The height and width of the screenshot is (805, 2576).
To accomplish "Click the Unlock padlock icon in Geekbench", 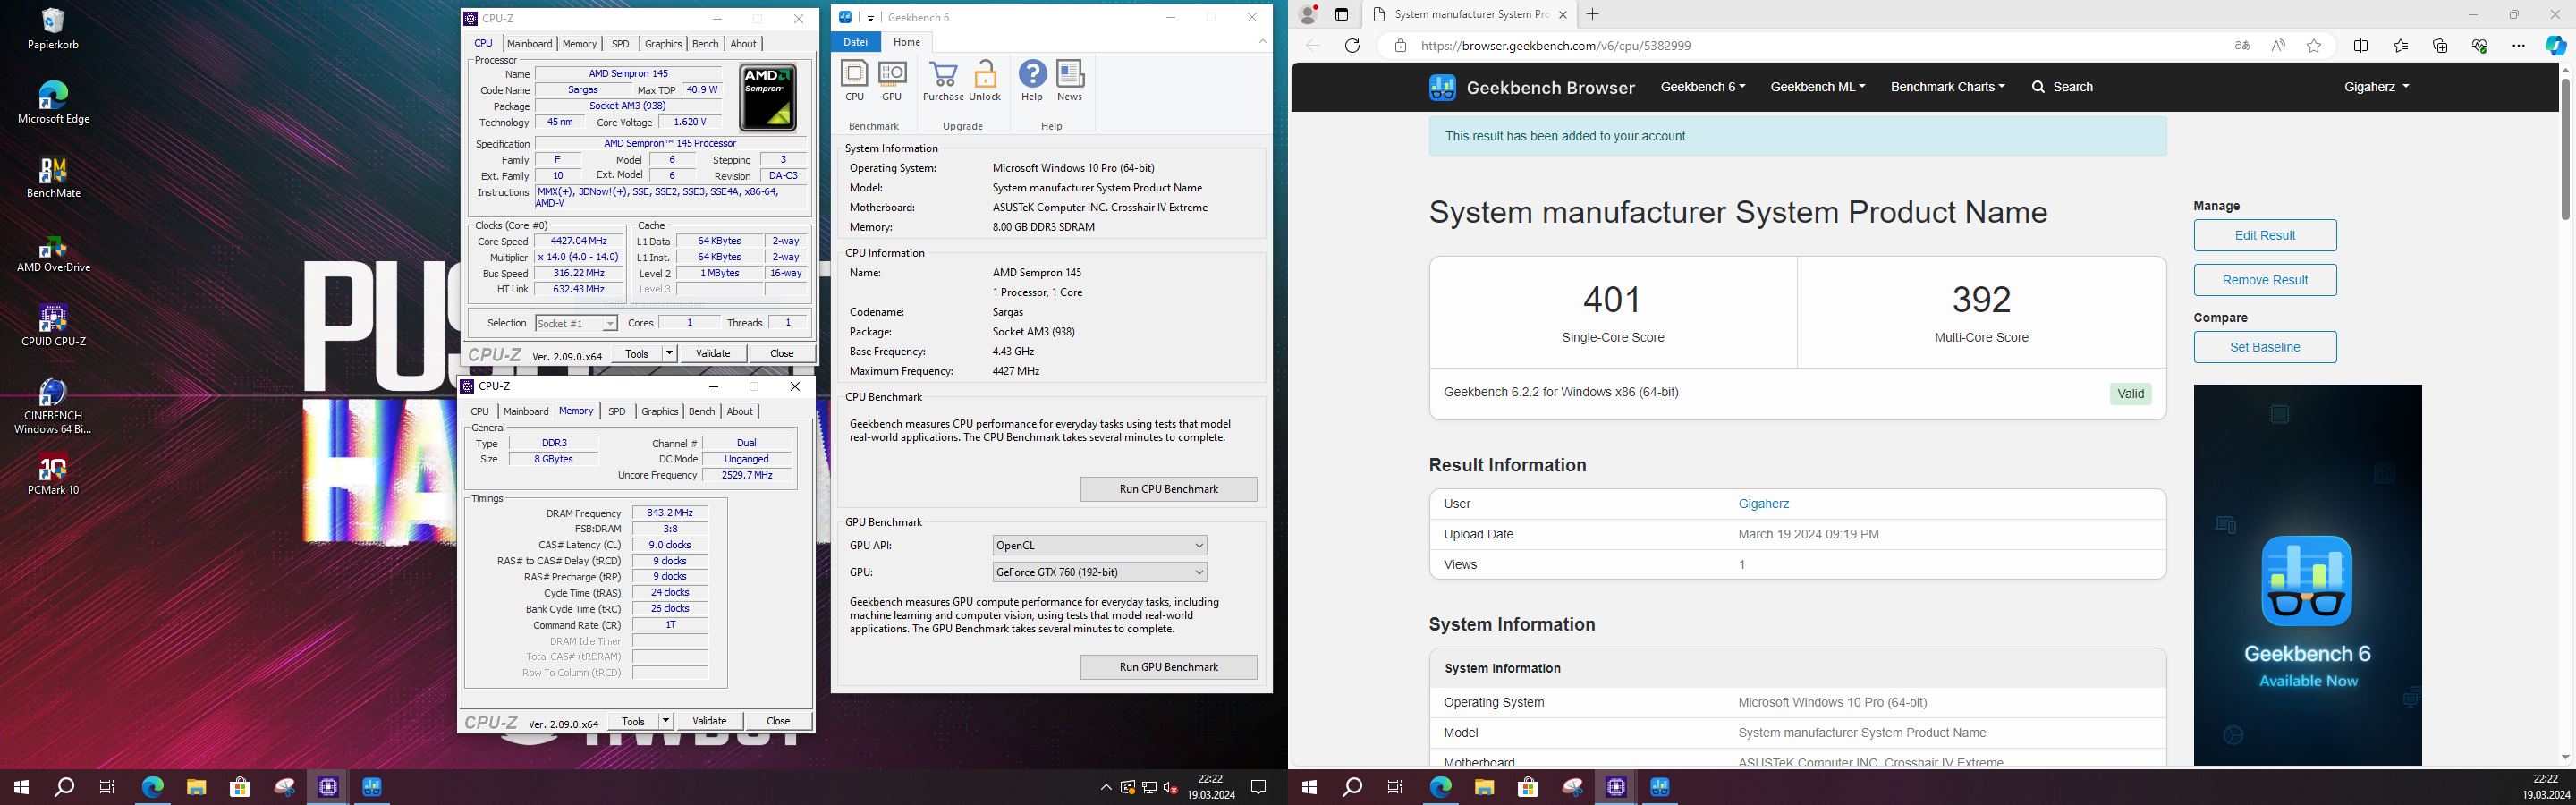I will pyautogui.click(x=985, y=81).
